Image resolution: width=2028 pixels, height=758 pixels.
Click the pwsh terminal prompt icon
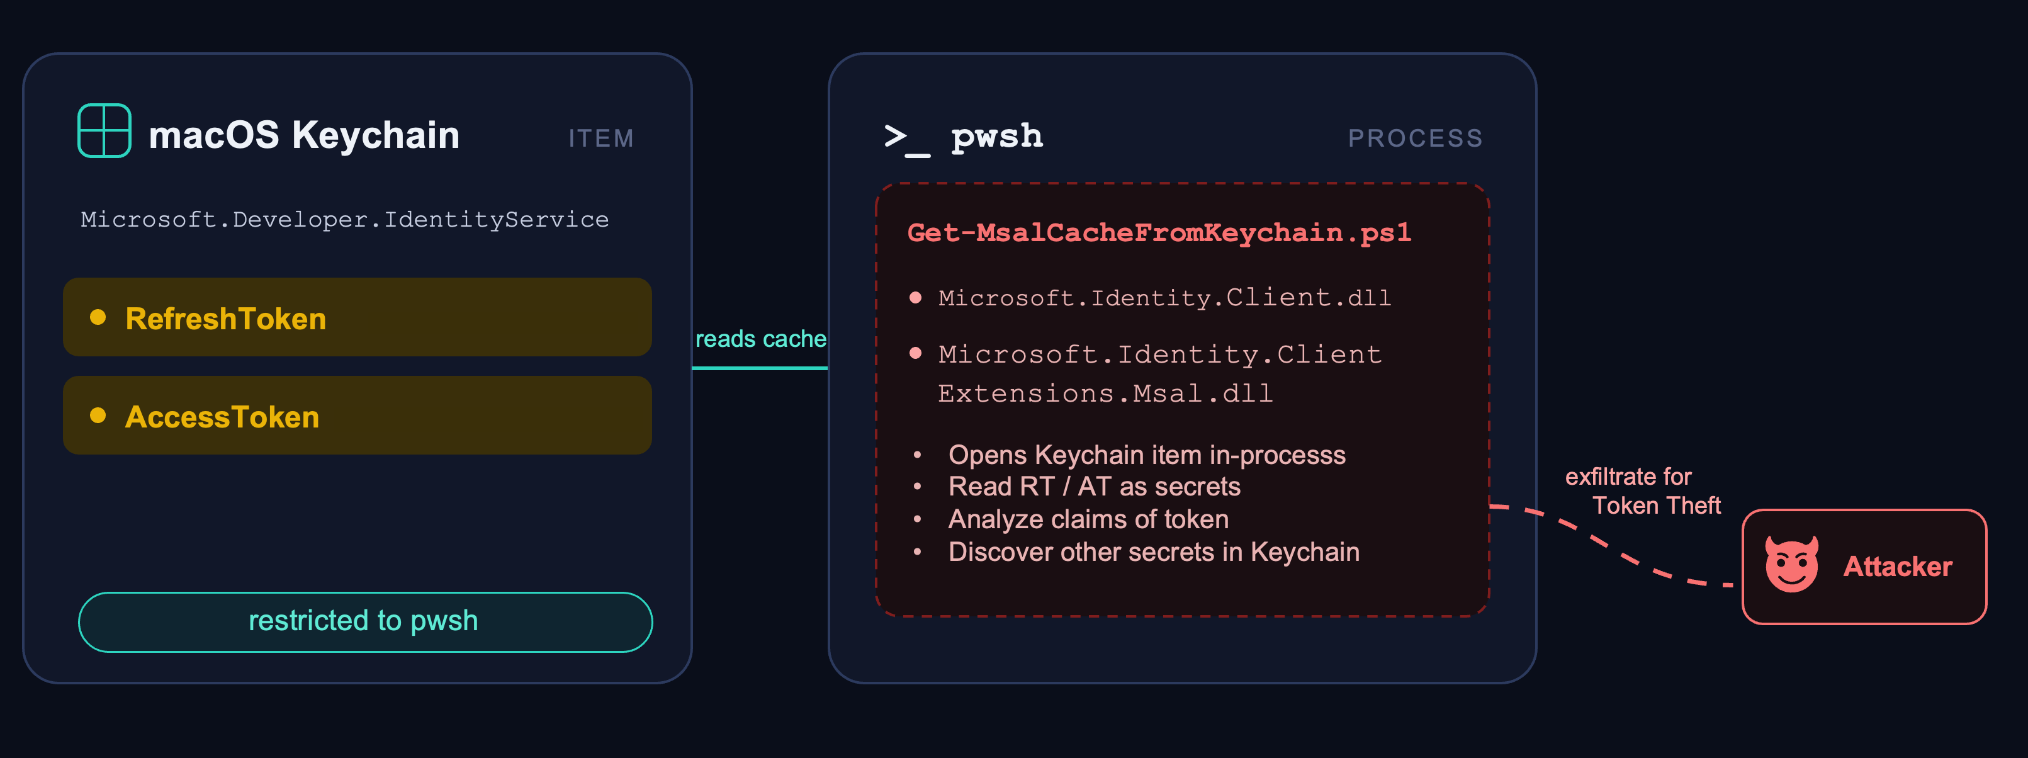coord(907,140)
